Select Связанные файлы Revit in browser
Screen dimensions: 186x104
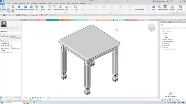pos(170,49)
